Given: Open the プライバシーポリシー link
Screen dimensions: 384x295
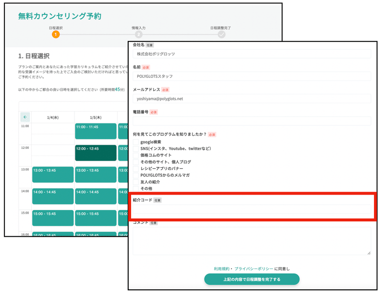Looking at the screenshot, I should click(x=254, y=269).
